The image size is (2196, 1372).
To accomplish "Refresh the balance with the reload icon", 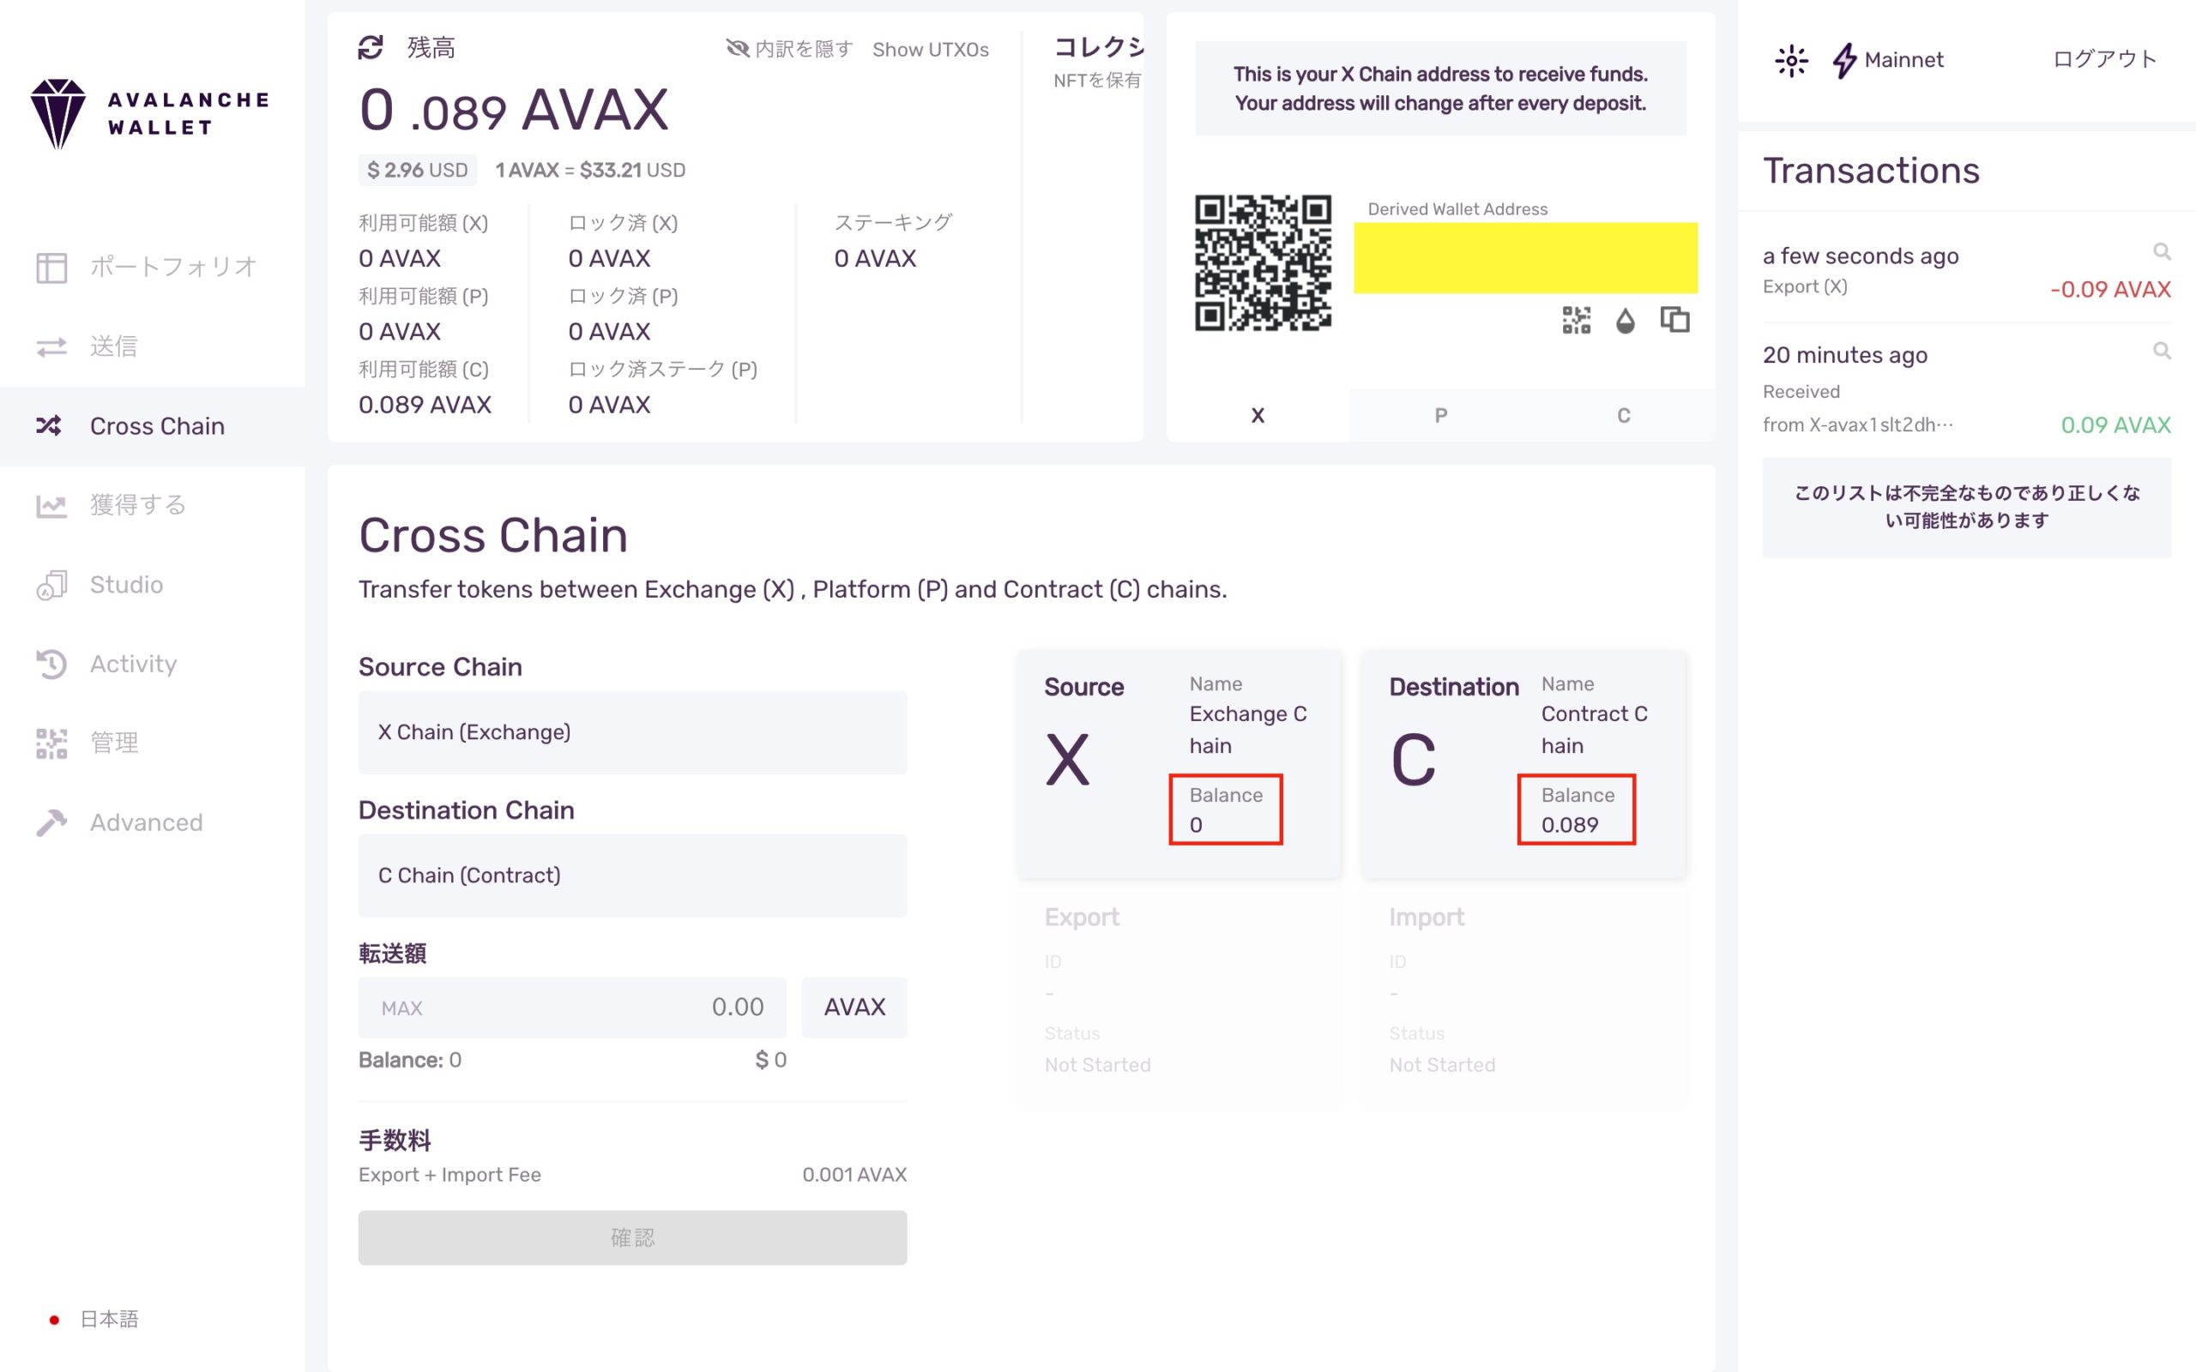I will tap(371, 47).
